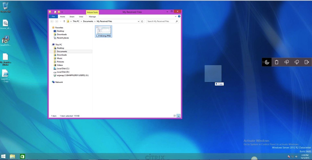The width and height of the screenshot is (312, 160).
Task: Open the Manage tab under Picture Tools
Action: pos(92,17)
